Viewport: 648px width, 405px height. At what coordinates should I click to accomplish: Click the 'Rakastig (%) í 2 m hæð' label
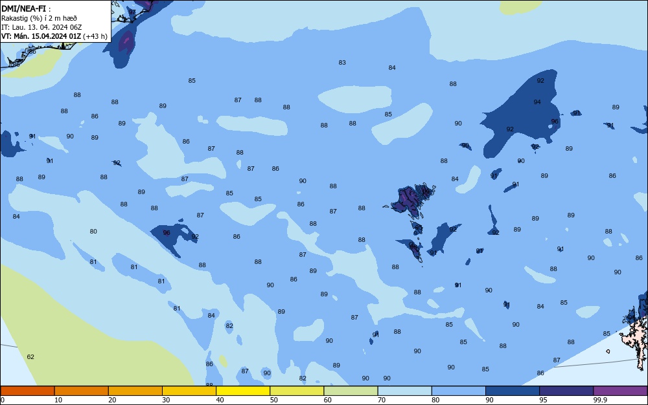[40, 18]
